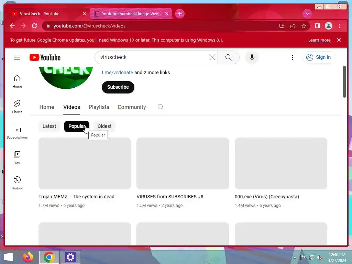The width and height of the screenshot is (352, 264).
Task: Open the Chrome three-dot menu
Action: point(340,26)
